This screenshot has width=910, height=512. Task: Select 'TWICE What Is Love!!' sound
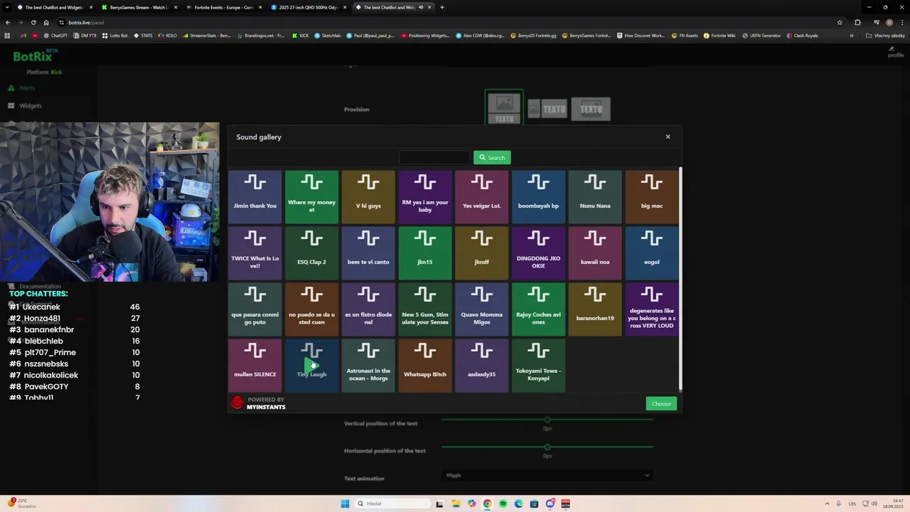(255, 252)
